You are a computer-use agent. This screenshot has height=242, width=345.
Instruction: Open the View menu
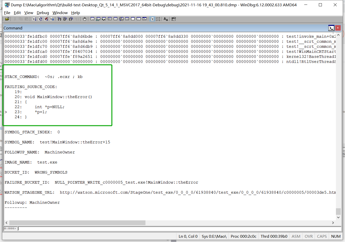(x=29, y=13)
